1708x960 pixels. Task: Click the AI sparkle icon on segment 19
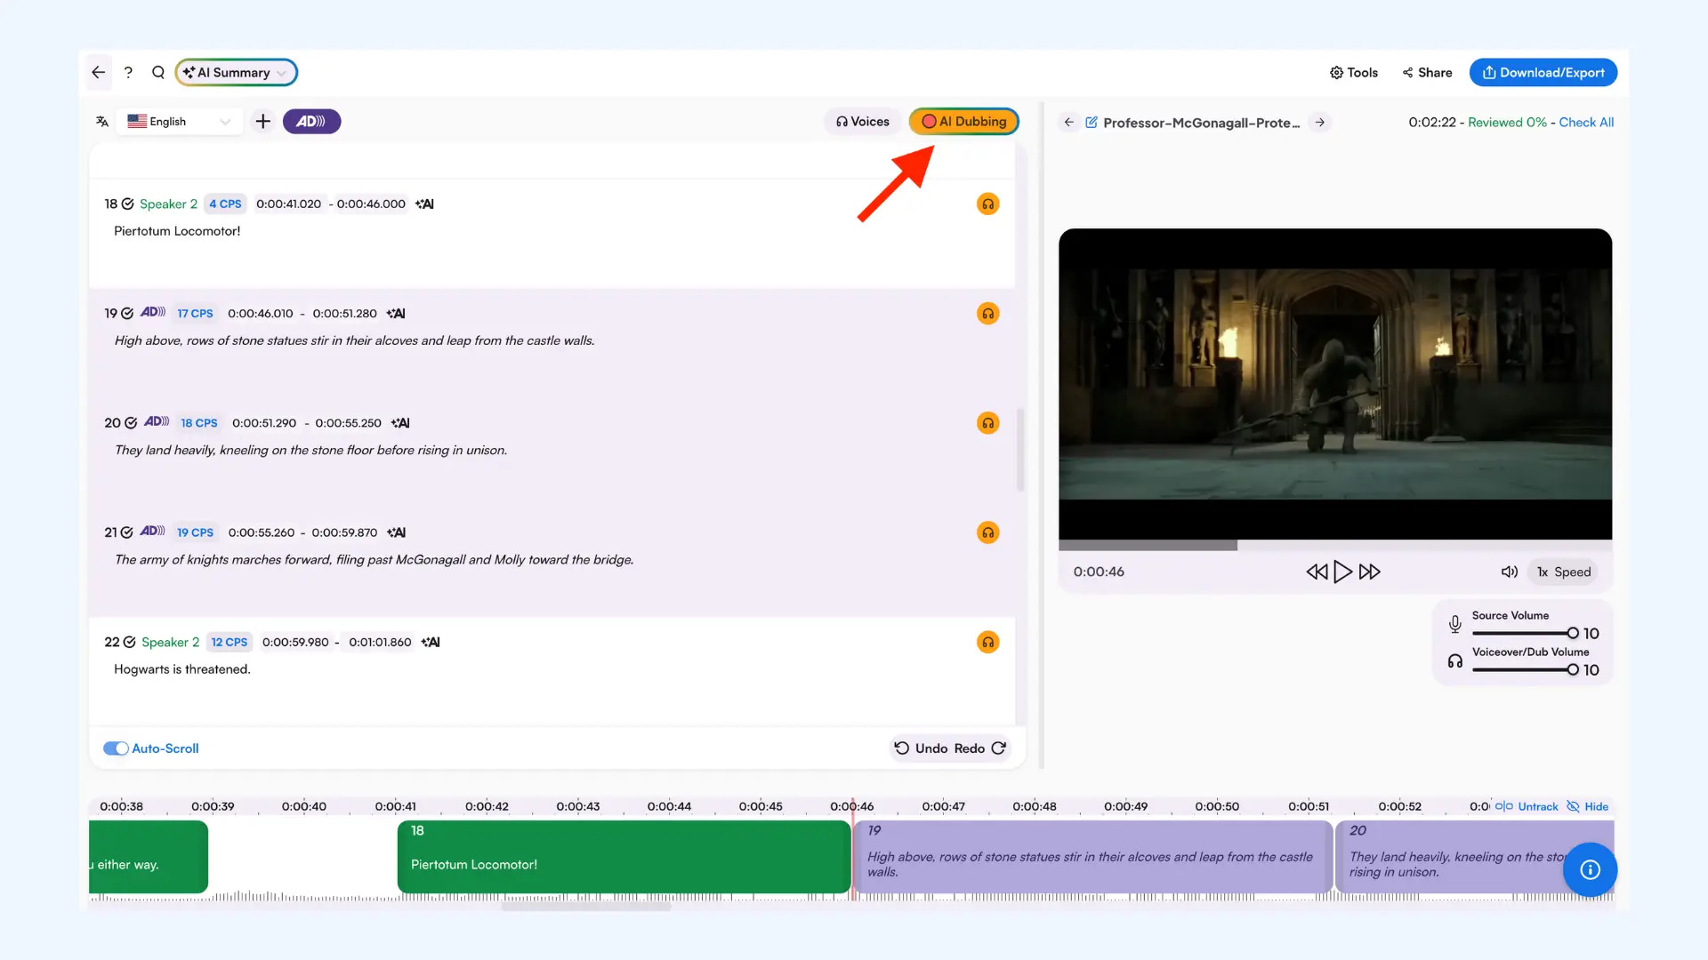coord(396,313)
